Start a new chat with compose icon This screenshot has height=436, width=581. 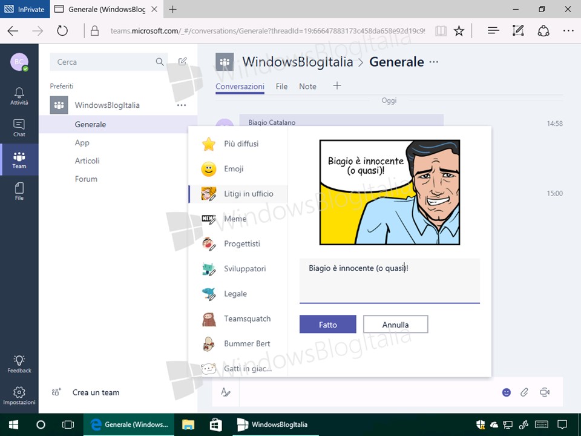click(x=182, y=62)
